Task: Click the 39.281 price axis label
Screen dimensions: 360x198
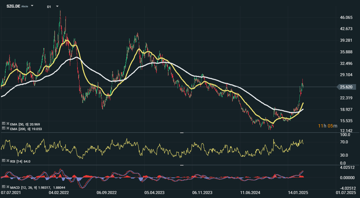Action: pos(346,40)
